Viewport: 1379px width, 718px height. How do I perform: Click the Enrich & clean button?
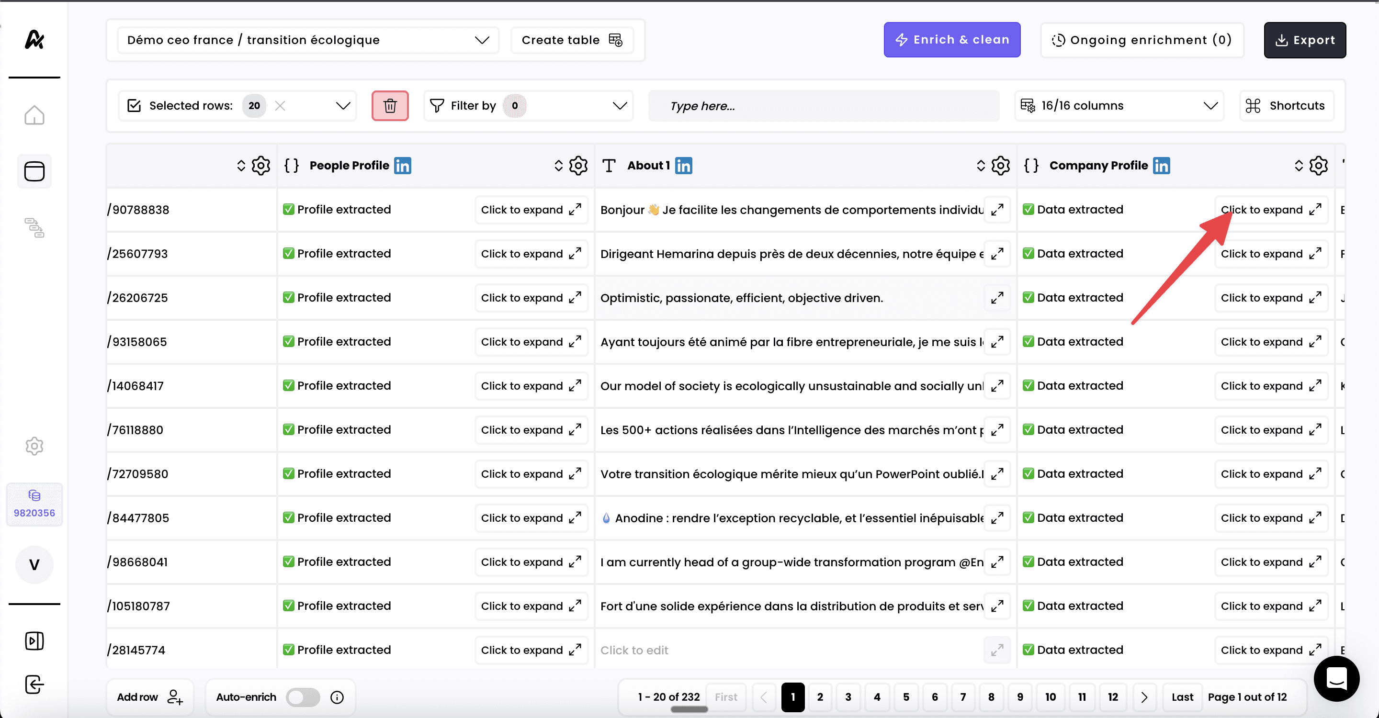951,40
